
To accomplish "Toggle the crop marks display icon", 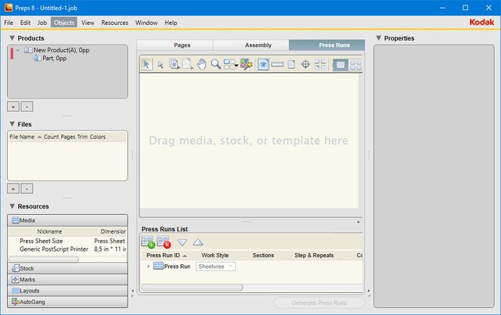I will 320,64.
